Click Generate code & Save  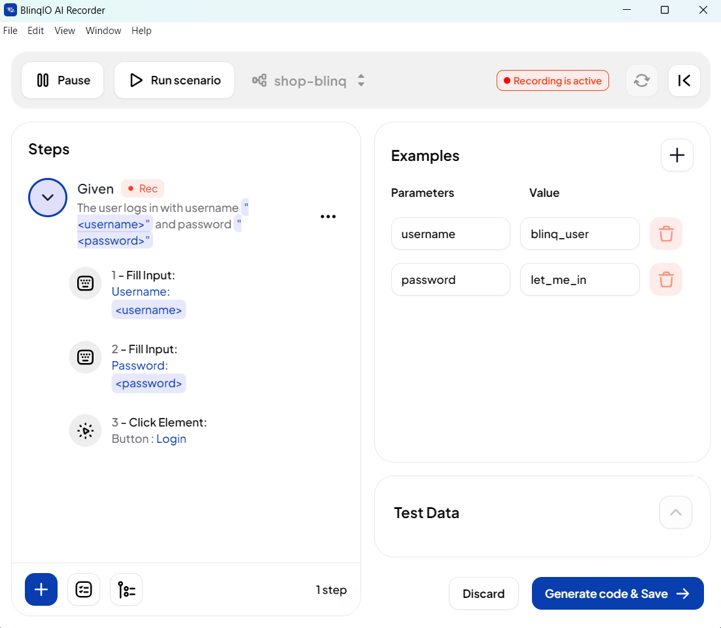[617, 593]
